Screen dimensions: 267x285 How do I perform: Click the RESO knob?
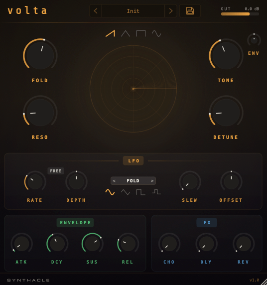tap(40, 112)
